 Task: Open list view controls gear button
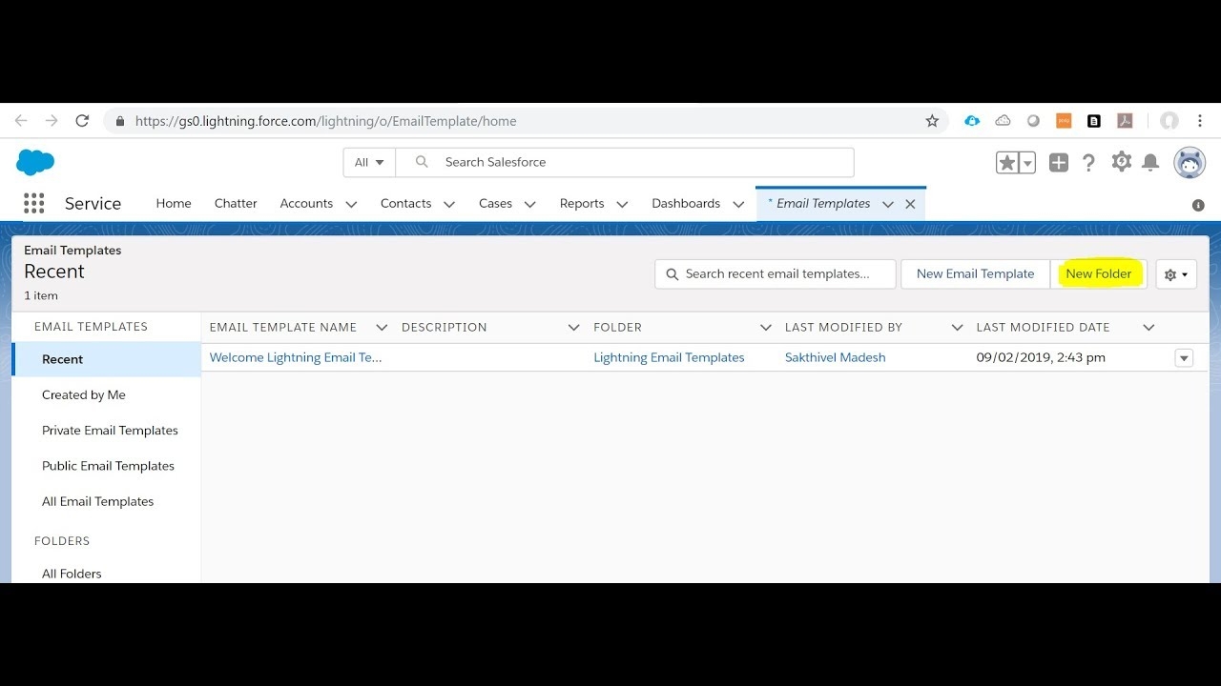pyautogui.click(x=1176, y=274)
